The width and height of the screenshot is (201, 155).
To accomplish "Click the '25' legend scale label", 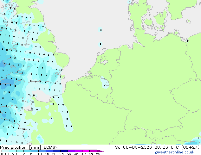I will pos(62,154).
